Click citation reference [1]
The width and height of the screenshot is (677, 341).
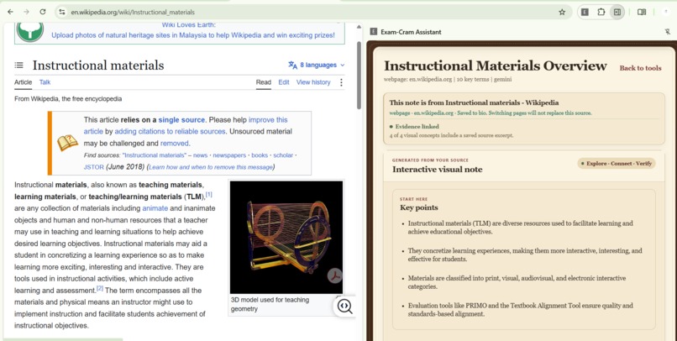209,195
